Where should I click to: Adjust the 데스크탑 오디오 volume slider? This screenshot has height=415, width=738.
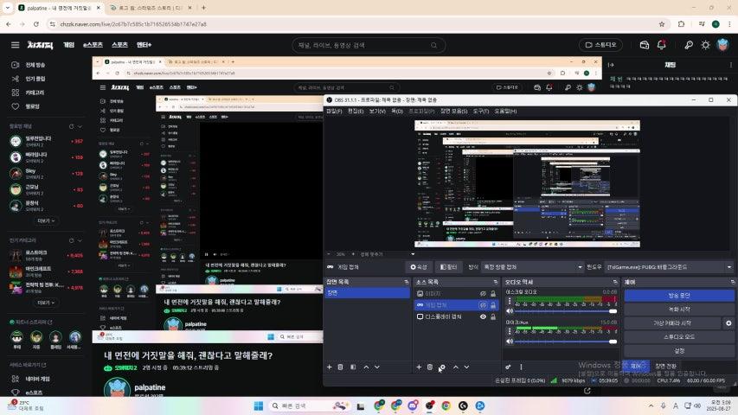point(566,311)
